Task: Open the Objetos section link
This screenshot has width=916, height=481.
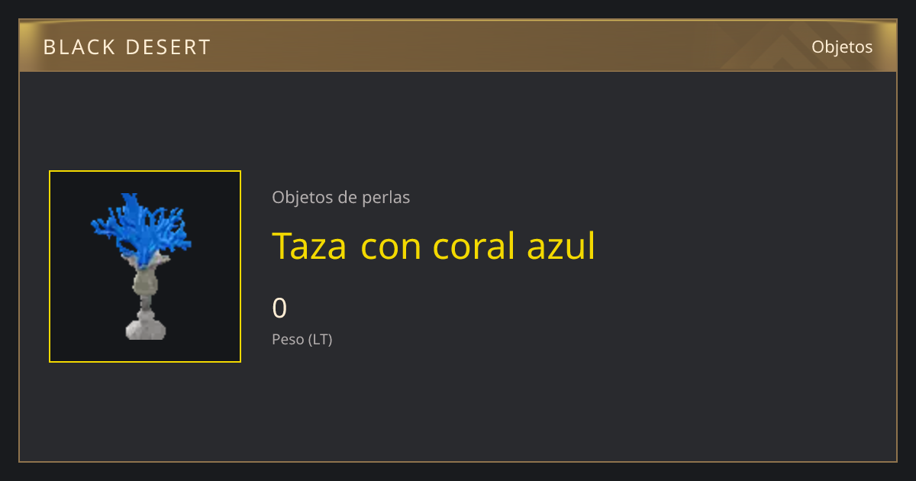Action: tap(842, 47)
